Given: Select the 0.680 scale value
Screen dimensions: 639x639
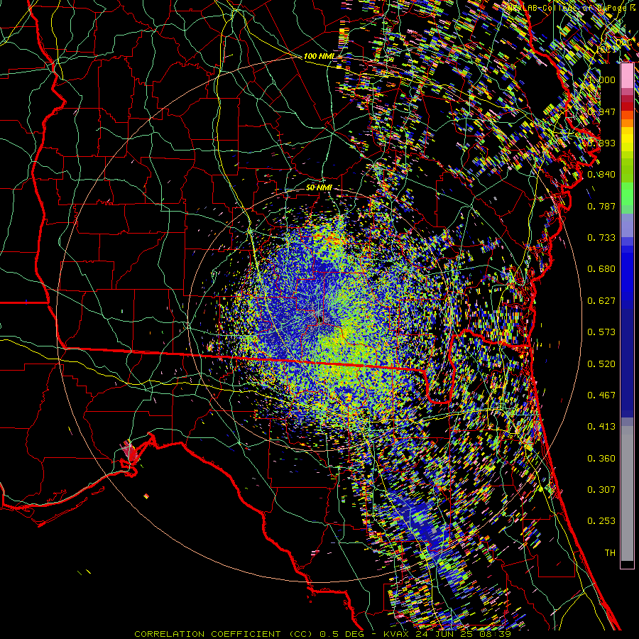Looking at the screenshot, I should [x=601, y=269].
